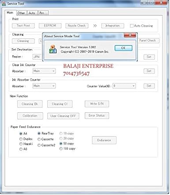Choose the 20 copy option
This screenshot has height=195, width=170.
[61, 138]
